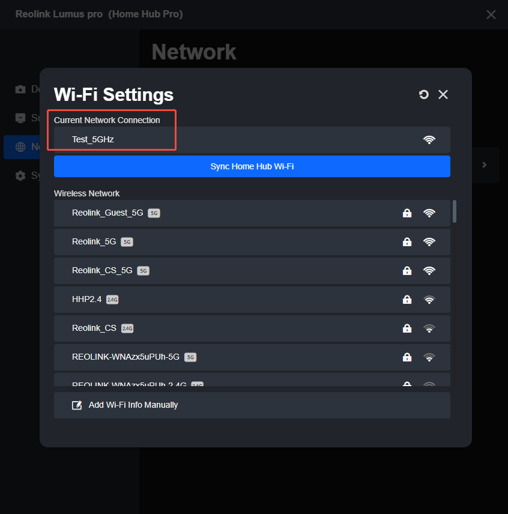
Task: Expand the chevron arrow in Network page
Action: pos(485,165)
